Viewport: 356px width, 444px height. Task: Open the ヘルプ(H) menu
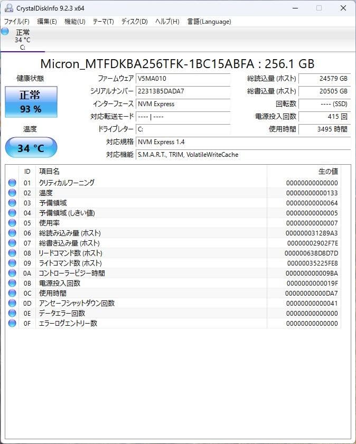click(167, 22)
